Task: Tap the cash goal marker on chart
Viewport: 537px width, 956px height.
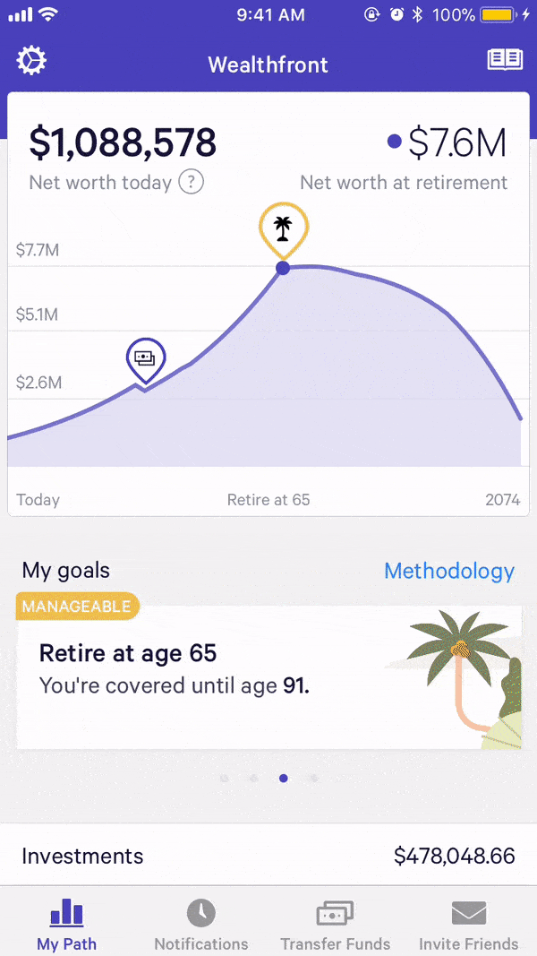Action: pyautogui.click(x=145, y=357)
